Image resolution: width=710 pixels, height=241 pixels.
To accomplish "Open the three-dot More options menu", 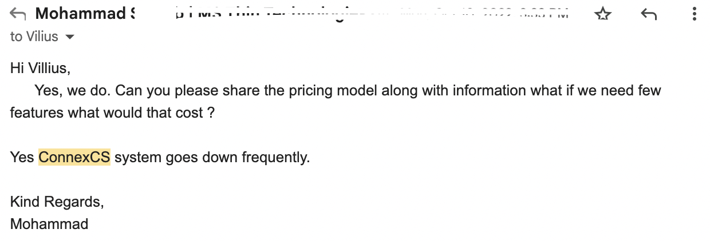I will click(x=693, y=14).
